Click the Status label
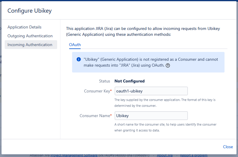 point(104,81)
